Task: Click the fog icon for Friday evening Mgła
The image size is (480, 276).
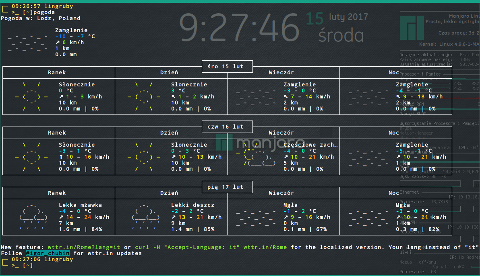Action: (256, 217)
